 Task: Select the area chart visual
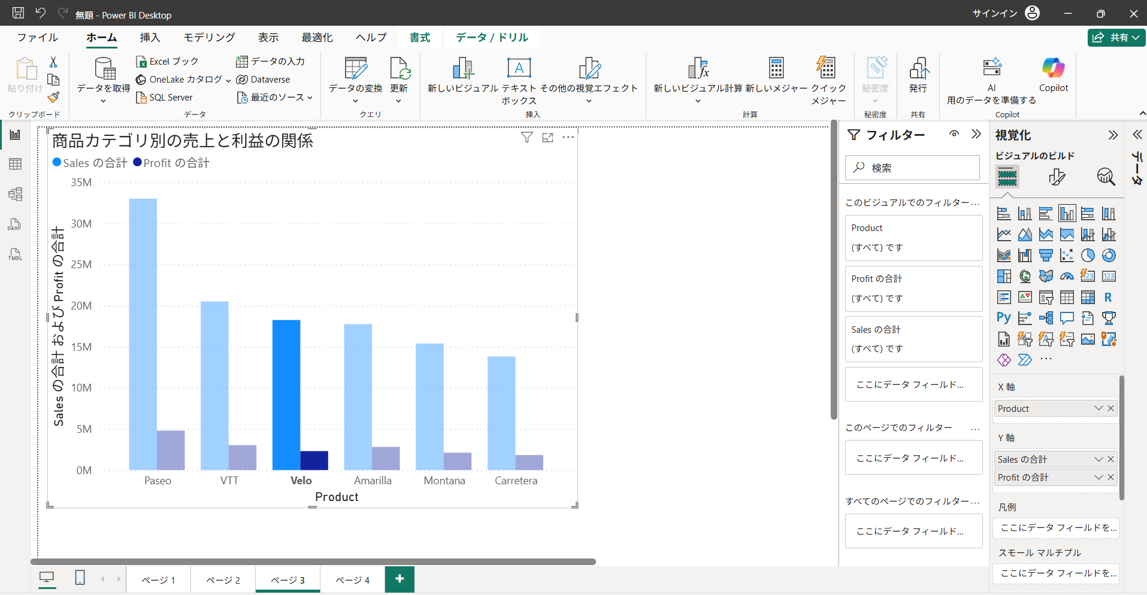tap(1025, 235)
